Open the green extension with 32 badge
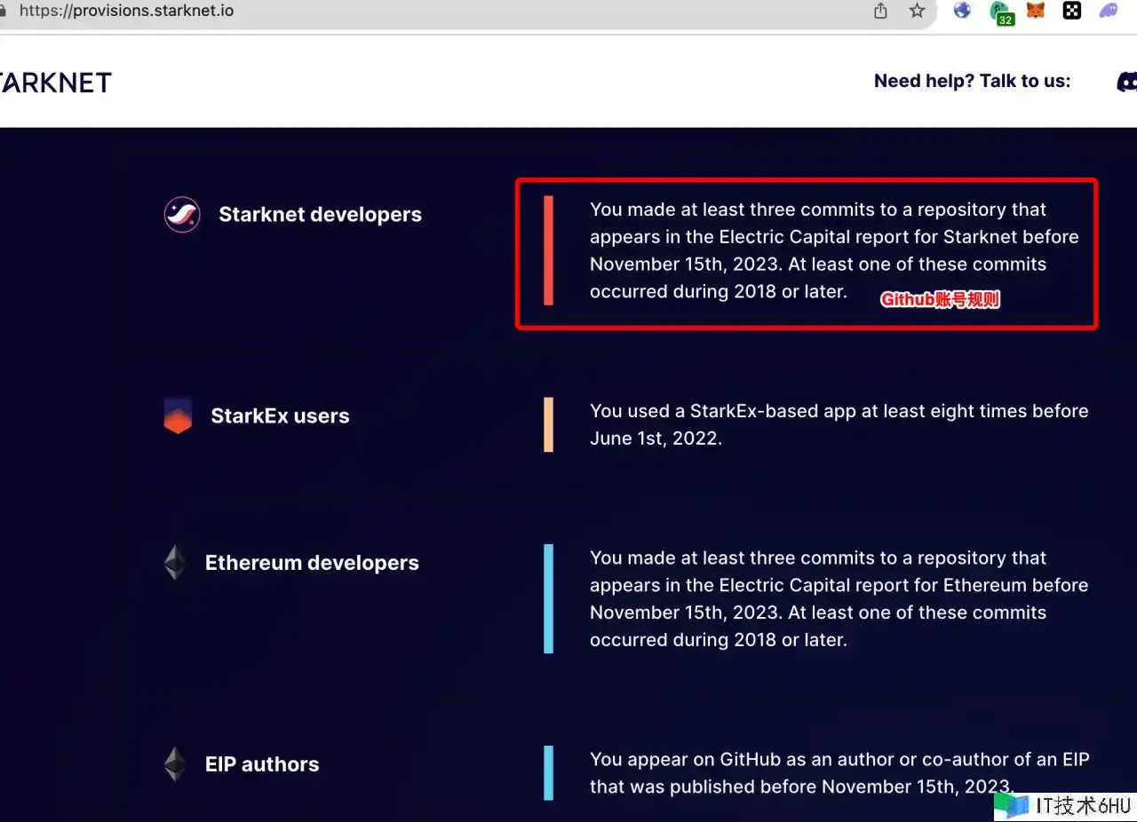Screen dimensions: 1137x822 [x=1000, y=12]
